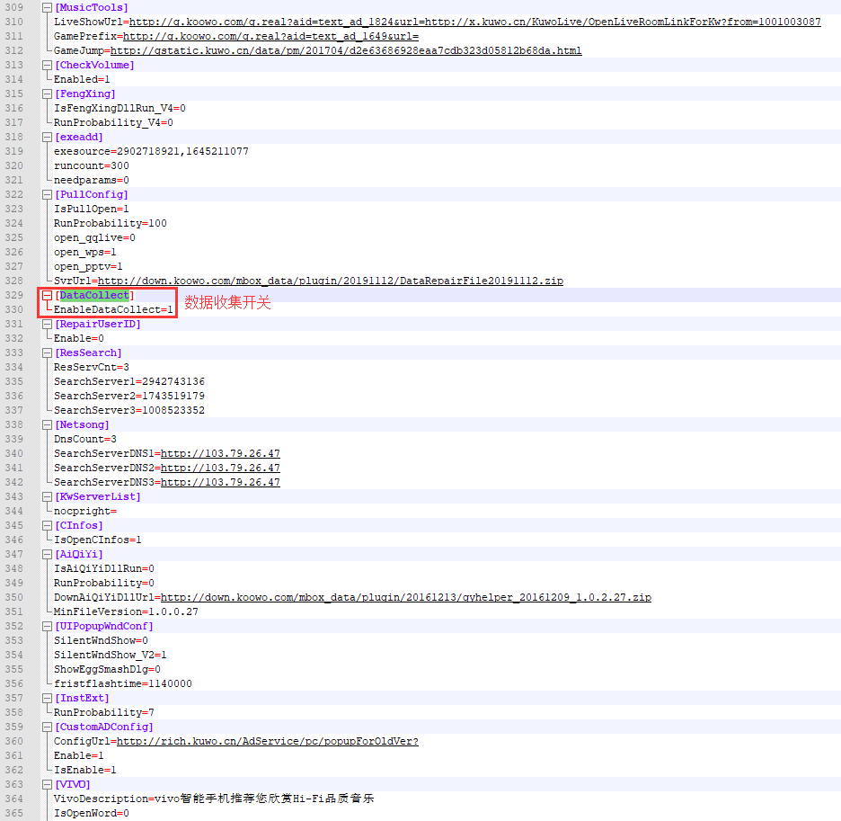This screenshot has width=841, height=821.
Task: Collapse the [AiQiYi] fold marker
Action: 47,554
